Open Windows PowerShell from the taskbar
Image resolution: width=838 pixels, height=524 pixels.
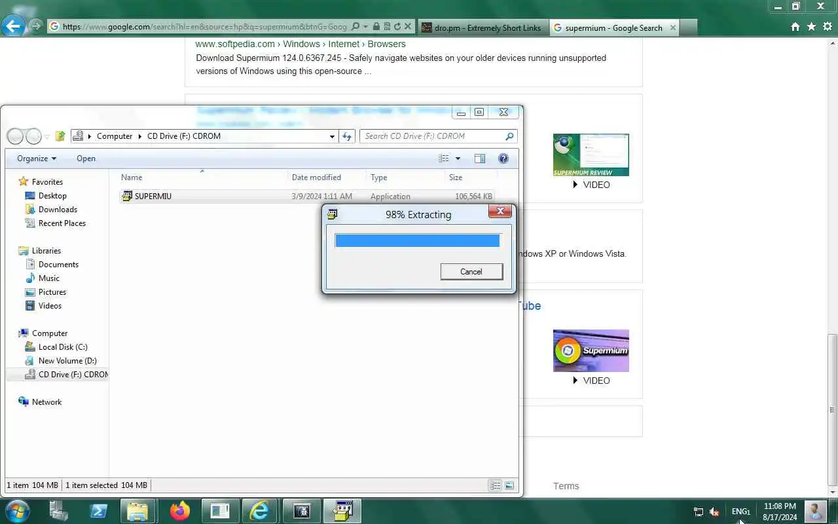(99, 511)
